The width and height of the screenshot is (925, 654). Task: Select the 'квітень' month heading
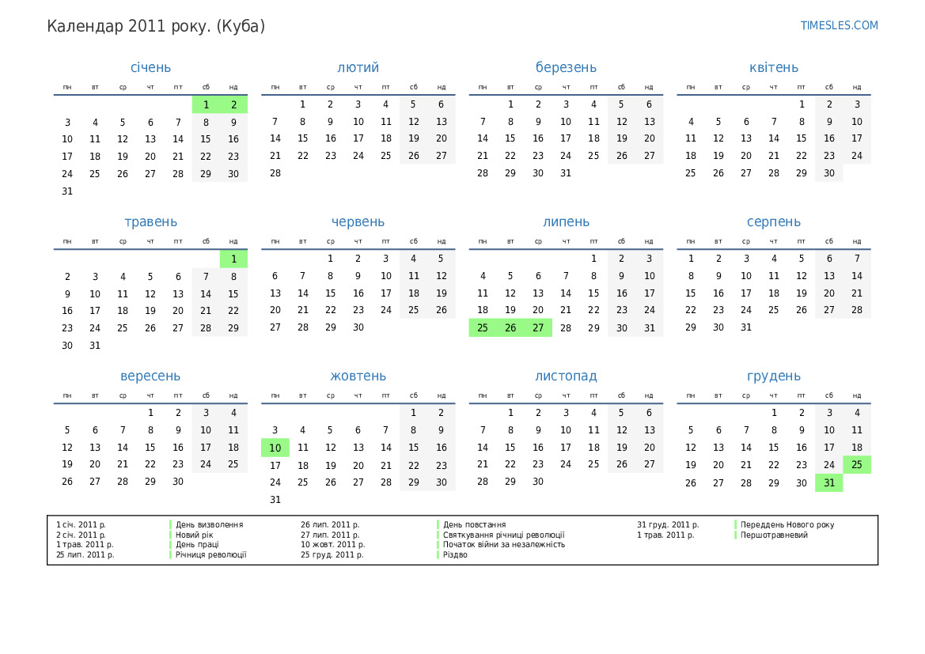click(x=773, y=67)
